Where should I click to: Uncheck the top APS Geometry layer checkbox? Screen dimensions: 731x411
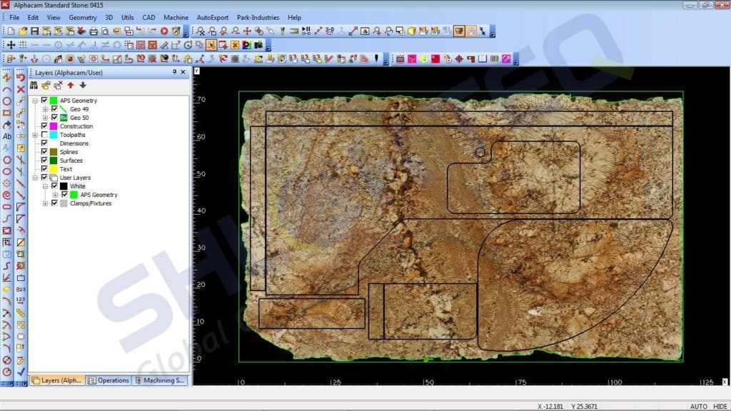(44, 100)
